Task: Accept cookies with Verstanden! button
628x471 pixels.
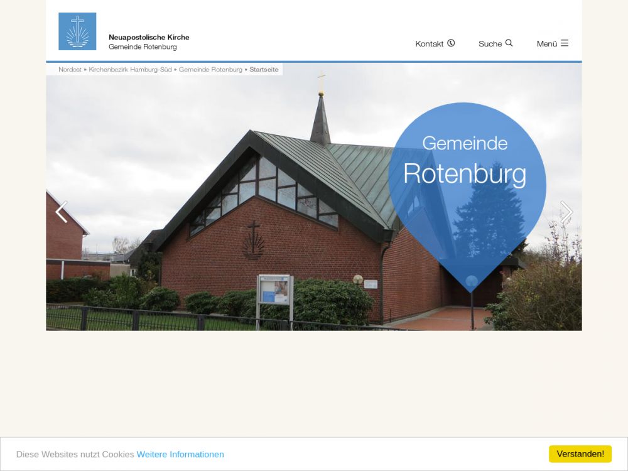Action: (x=580, y=454)
